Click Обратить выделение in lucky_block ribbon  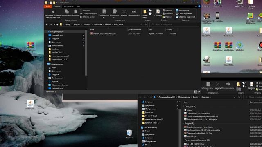(185, 17)
